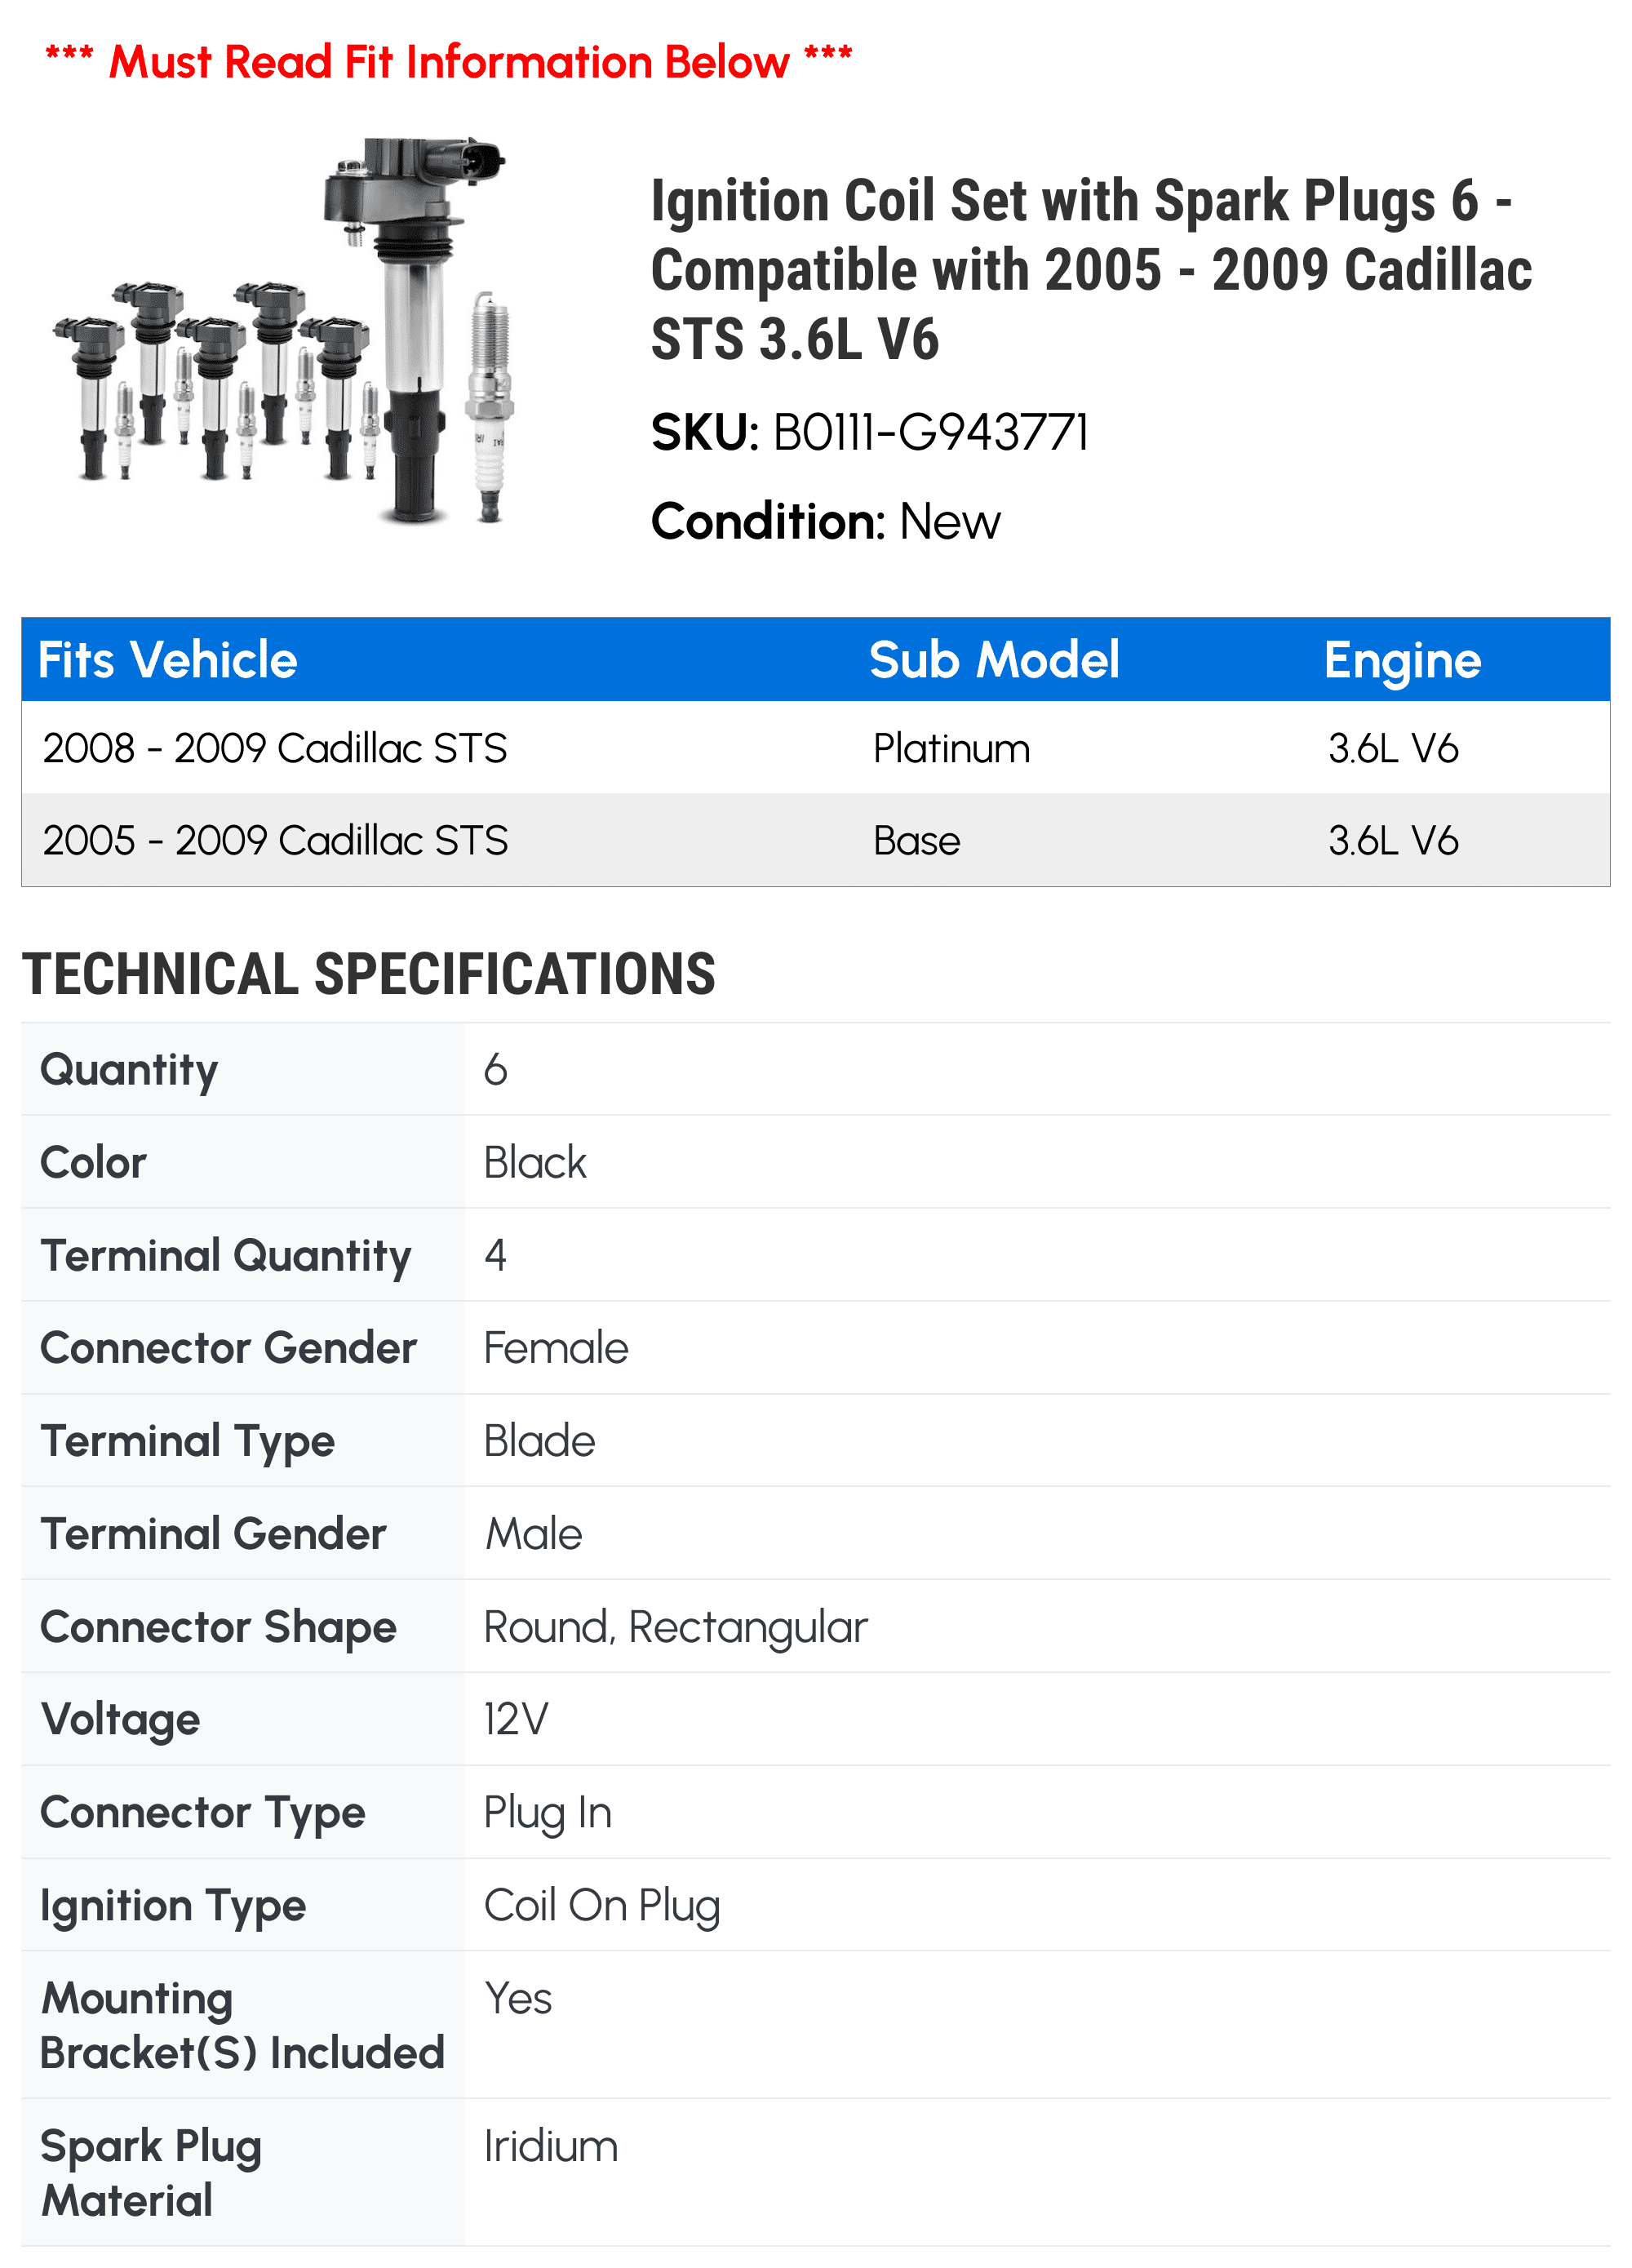The height and width of the screenshot is (2268, 1632).
Task: Click the Quantity specification row
Action: click(x=816, y=1069)
